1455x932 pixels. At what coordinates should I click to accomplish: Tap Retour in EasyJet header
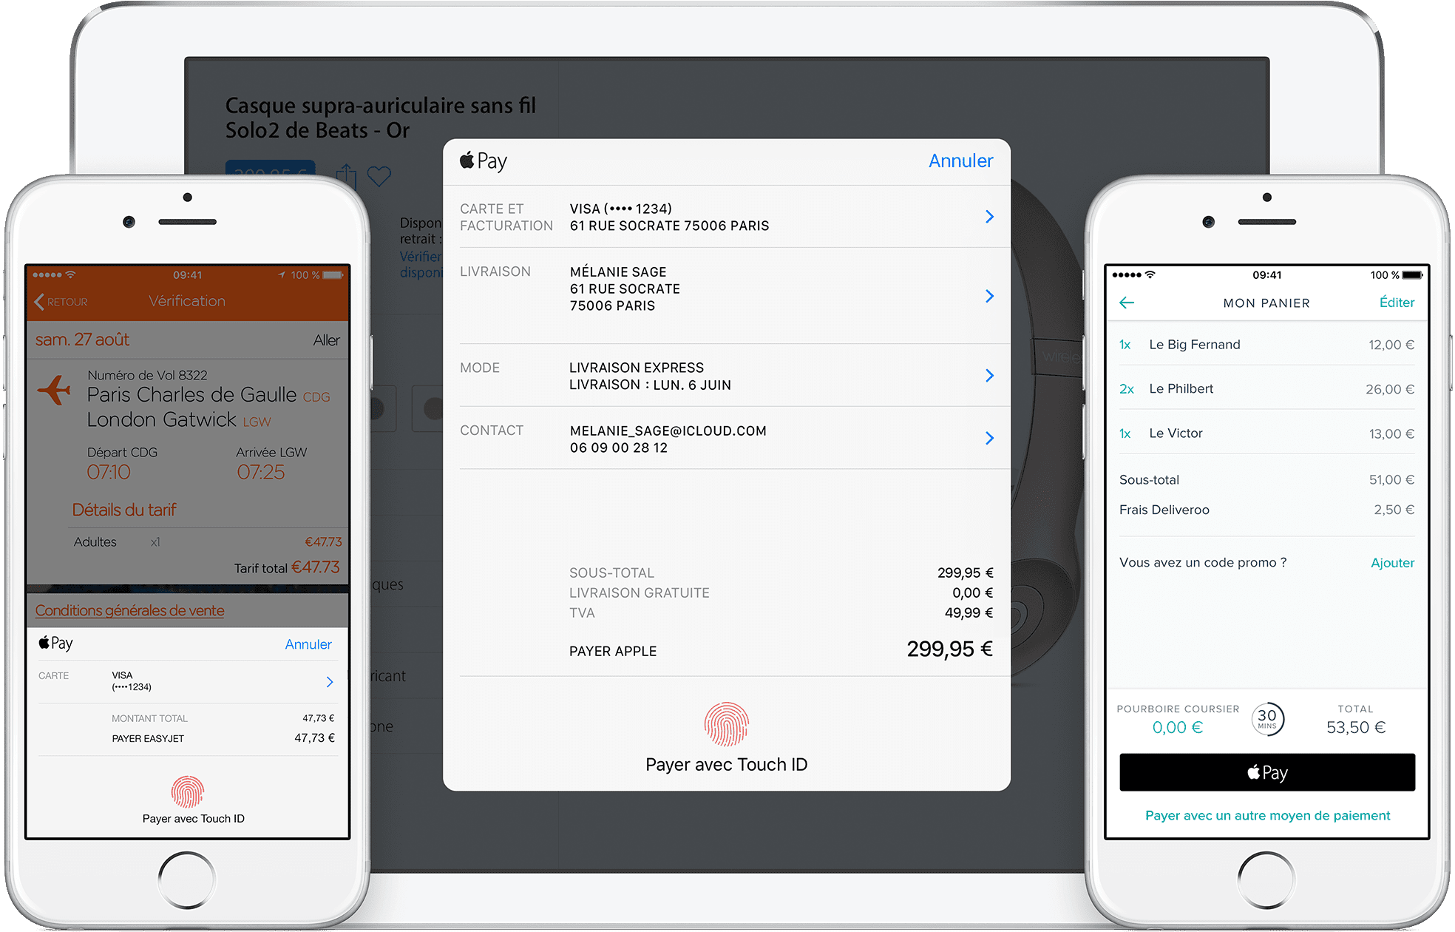coord(61,302)
